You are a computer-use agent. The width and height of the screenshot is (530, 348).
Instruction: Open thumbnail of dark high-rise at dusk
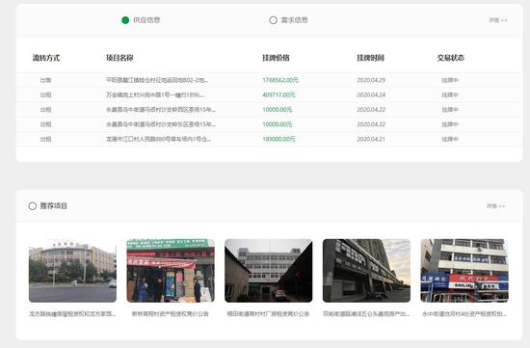click(367, 271)
